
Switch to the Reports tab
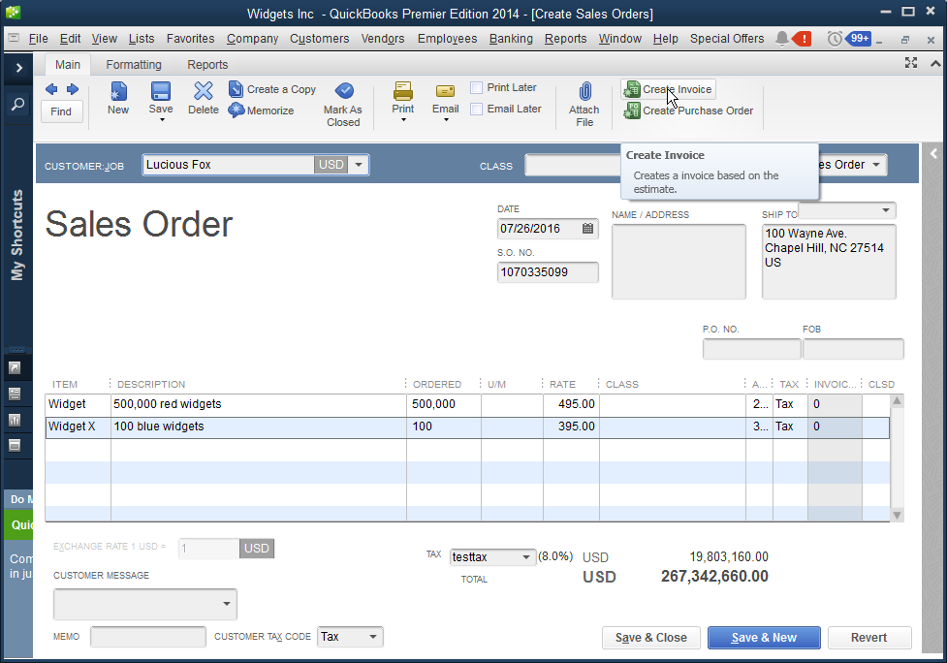(x=207, y=65)
